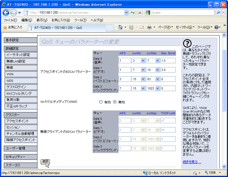Select WMM 無効 radio button
228x177 pixels.
tap(115, 102)
